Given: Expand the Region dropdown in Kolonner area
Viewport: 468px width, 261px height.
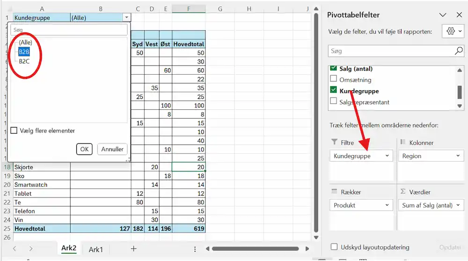Looking at the screenshot, I should pyautogui.click(x=457, y=156).
